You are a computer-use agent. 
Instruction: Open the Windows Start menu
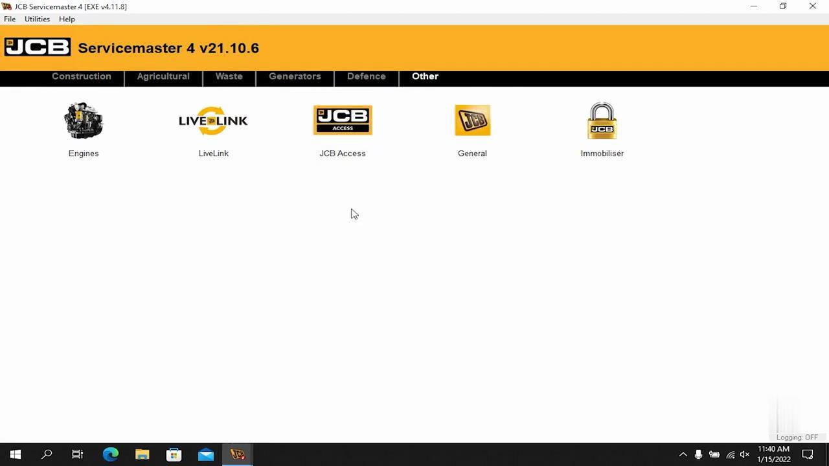16,454
